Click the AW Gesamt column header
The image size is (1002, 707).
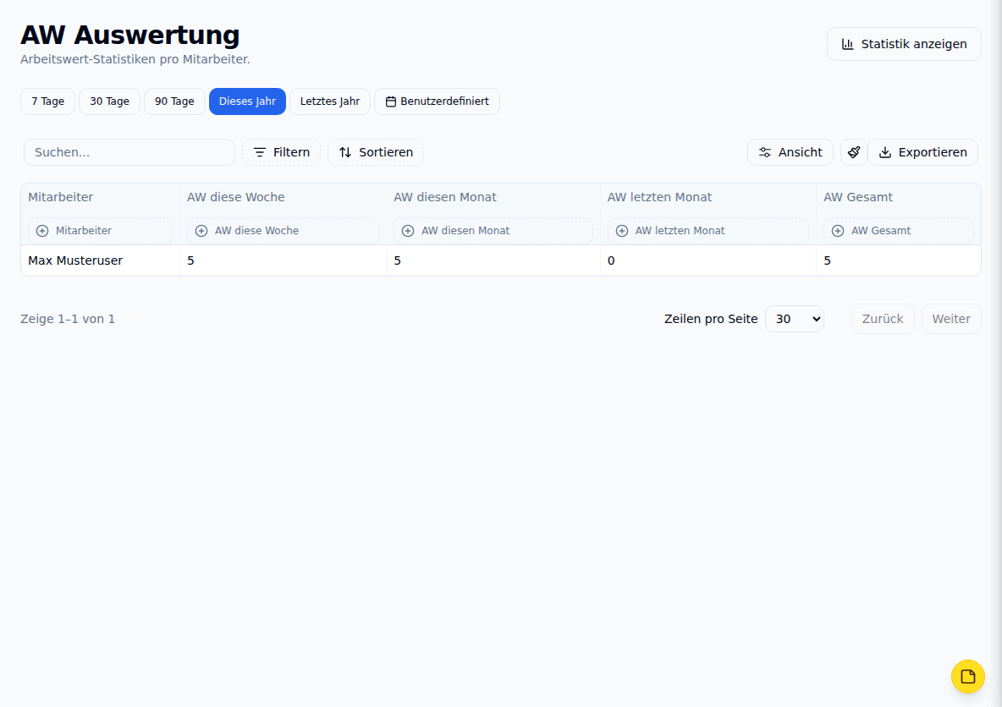[858, 197]
